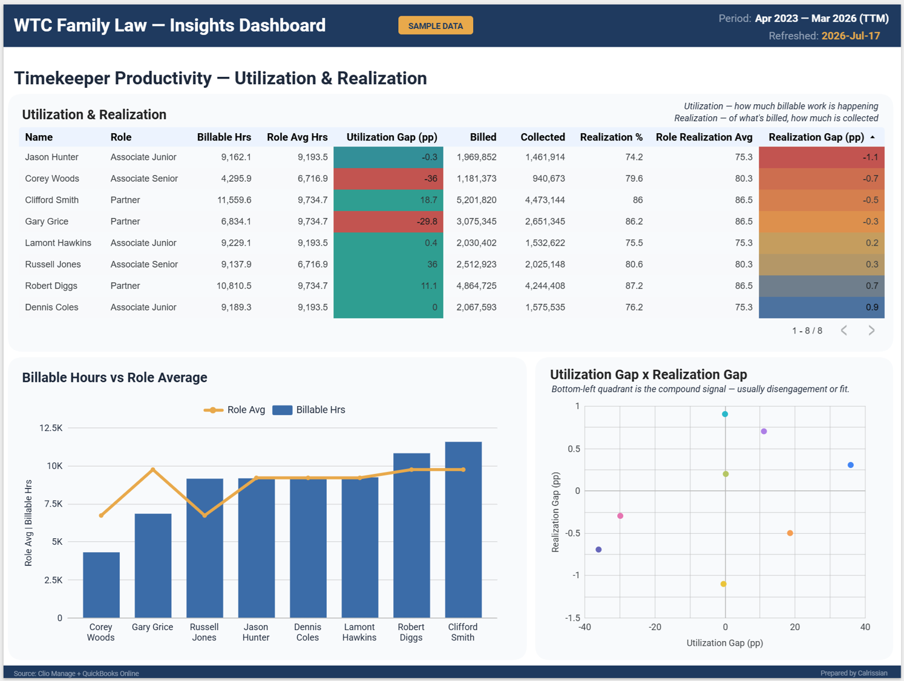Click Corey Woods' Associate Senior role cell

click(x=144, y=179)
